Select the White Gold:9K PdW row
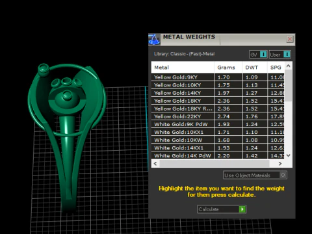Screen dimensions: 312x234 [218, 124]
